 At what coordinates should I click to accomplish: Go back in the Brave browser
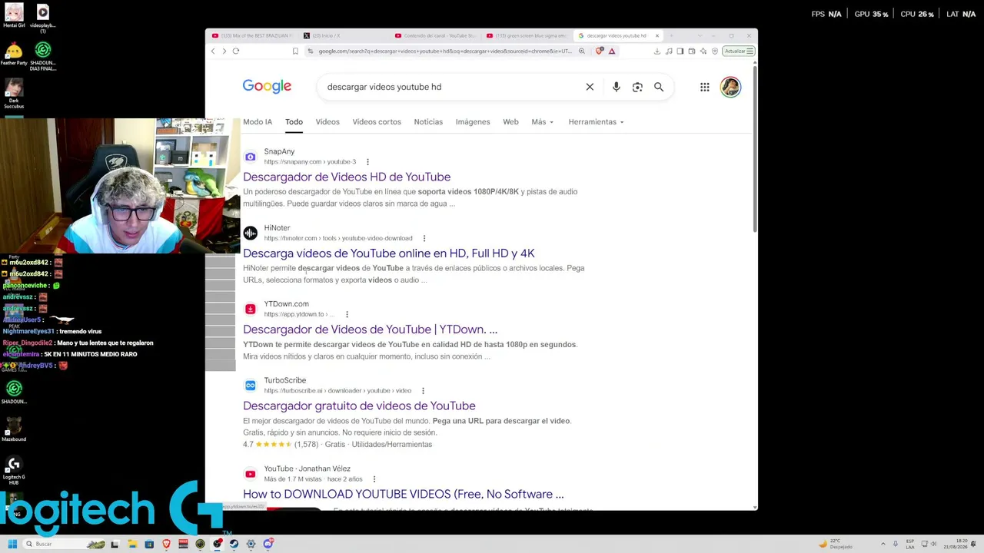pyautogui.click(x=213, y=51)
